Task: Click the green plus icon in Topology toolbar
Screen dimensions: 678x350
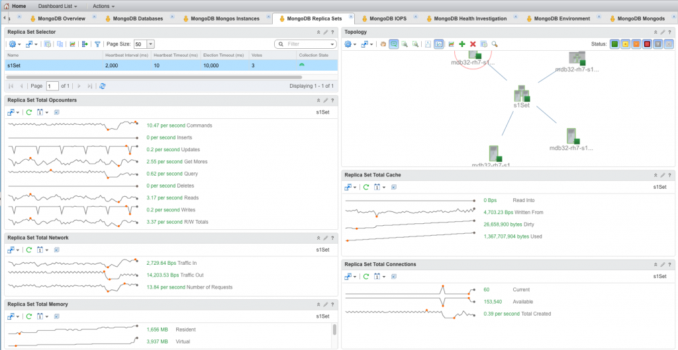Action: [x=462, y=44]
